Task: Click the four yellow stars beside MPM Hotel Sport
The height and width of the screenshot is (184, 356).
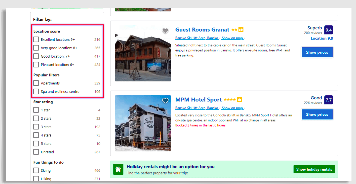Action: tap(230, 100)
